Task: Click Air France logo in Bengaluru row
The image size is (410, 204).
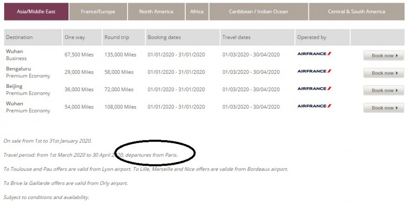Action: (314, 71)
